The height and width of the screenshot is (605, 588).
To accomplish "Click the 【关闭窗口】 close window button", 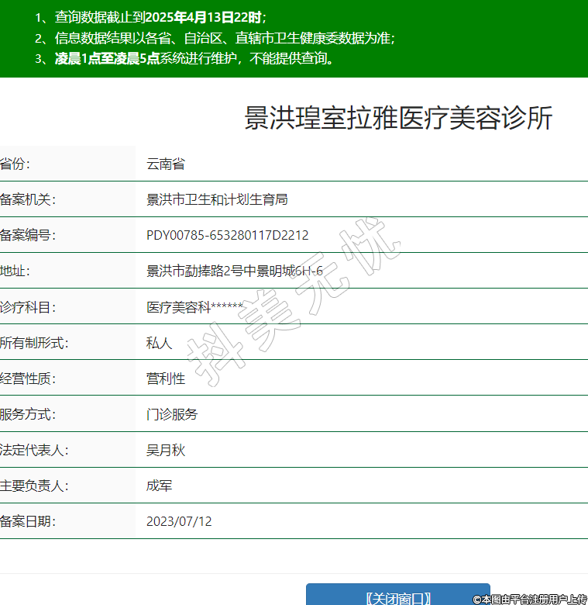I will [x=397, y=597].
